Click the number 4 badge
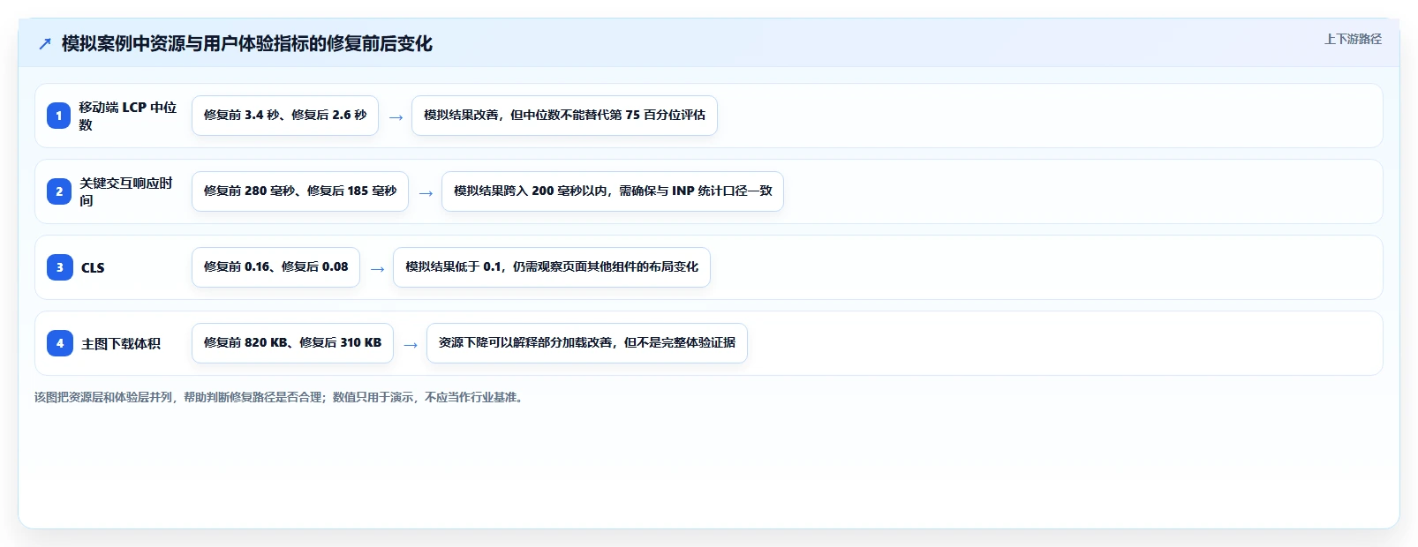The height and width of the screenshot is (547, 1418). tap(59, 343)
